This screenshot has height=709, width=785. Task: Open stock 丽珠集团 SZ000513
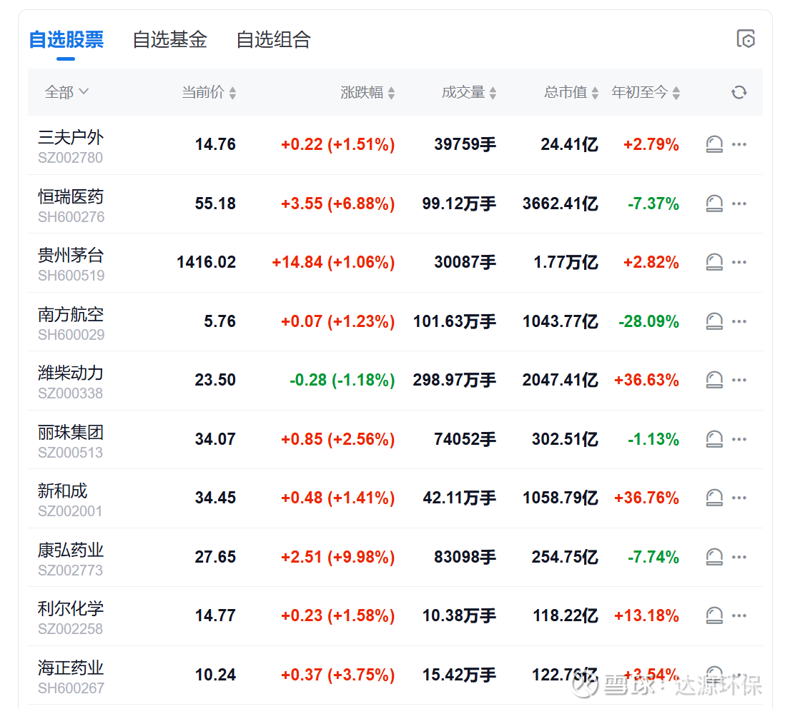(x=71, y=441)
